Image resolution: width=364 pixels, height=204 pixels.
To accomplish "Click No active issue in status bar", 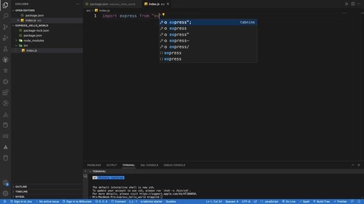I will 47,202.
